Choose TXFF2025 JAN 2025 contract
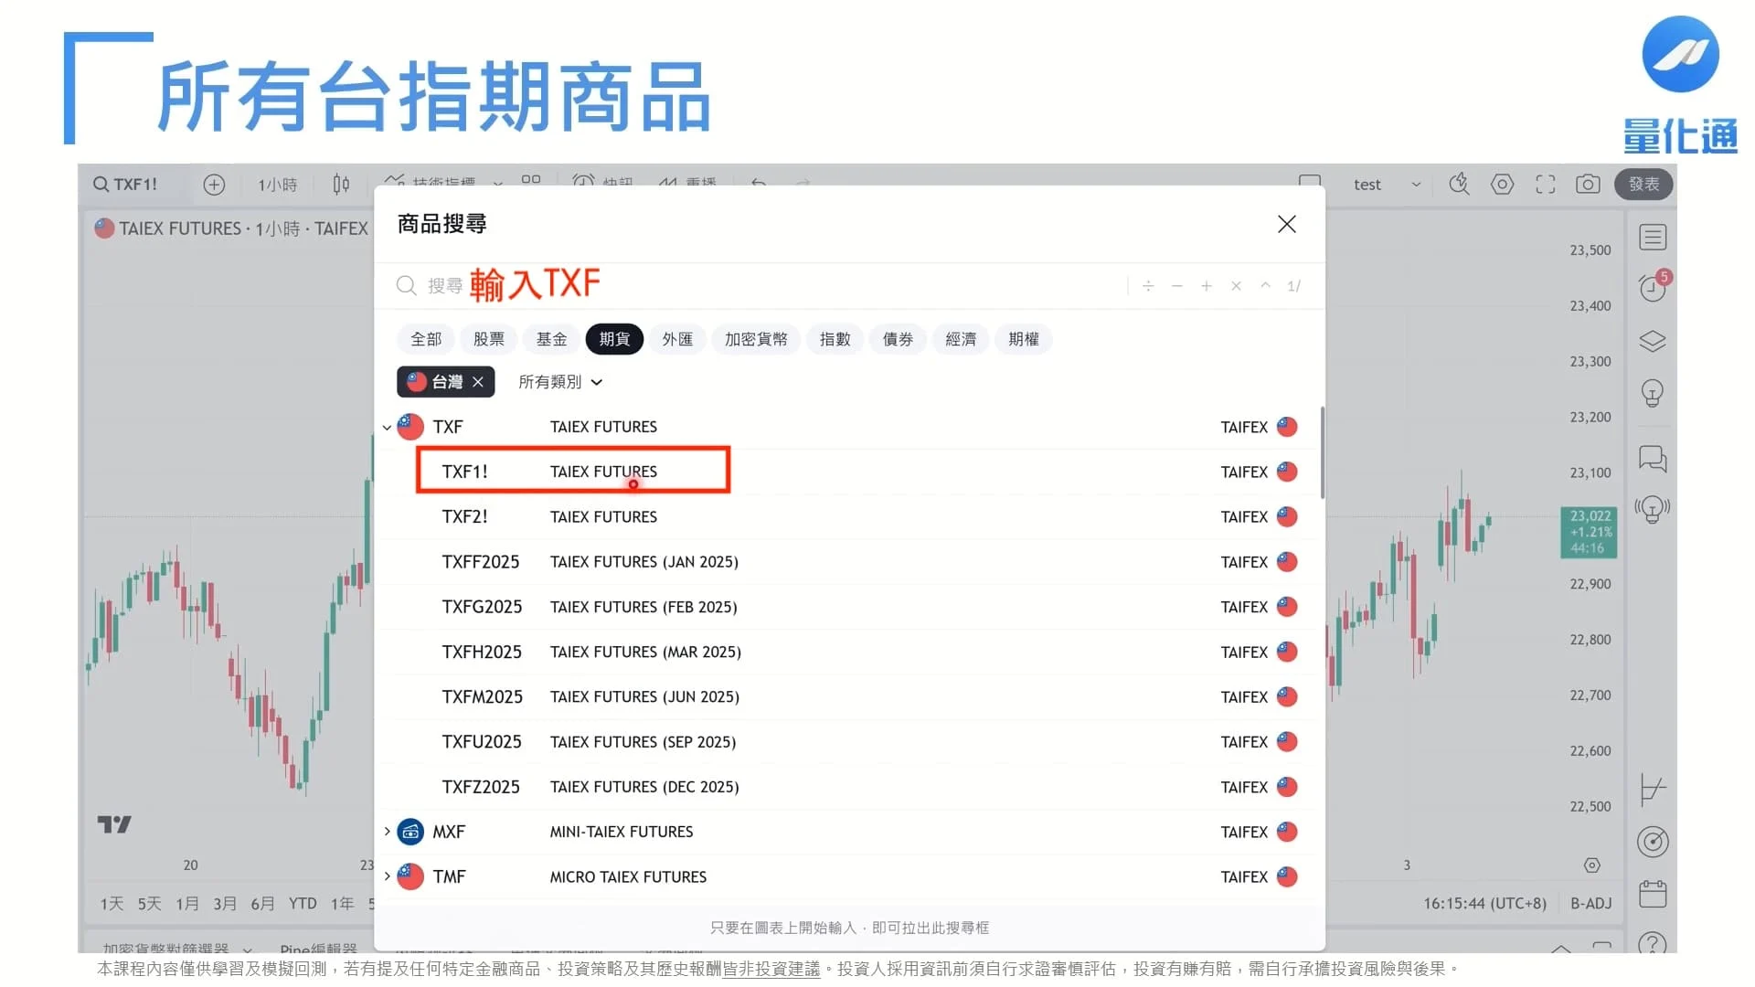This screenshot has width=1755, height=987. tap(846, 562)
